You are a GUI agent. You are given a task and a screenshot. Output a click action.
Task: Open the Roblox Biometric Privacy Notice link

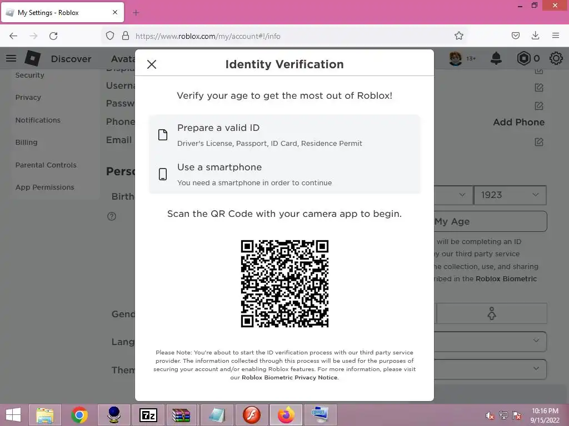290,377
